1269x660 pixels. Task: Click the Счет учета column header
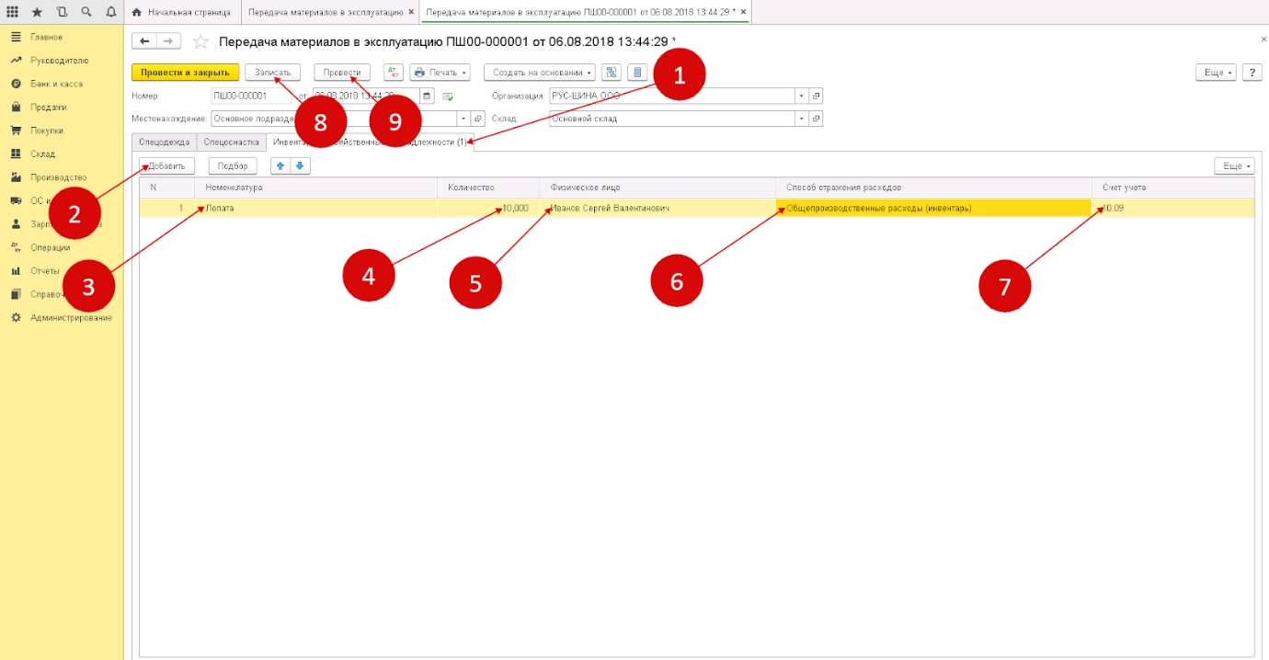1173,188
